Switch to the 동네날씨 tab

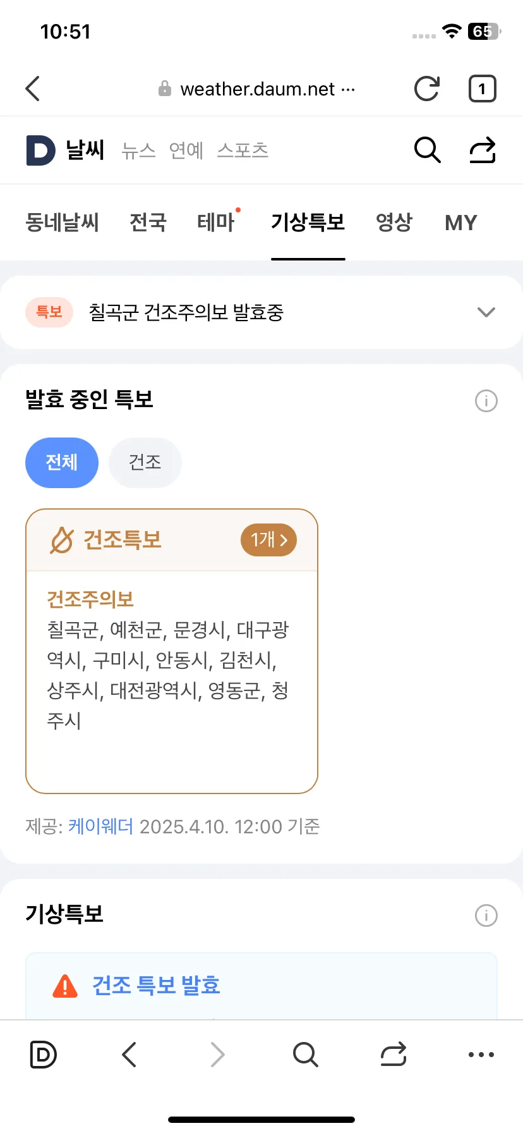point(62,223)
